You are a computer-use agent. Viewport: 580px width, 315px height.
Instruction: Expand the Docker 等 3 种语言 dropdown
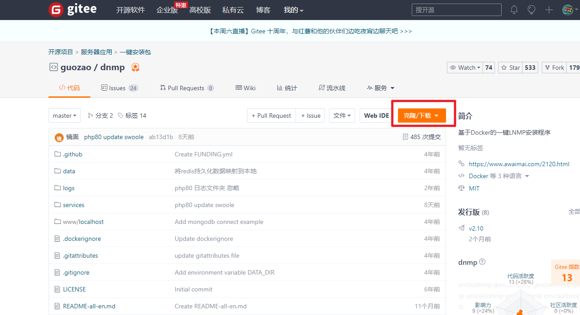pyautogui.click(x=527, y=175)
